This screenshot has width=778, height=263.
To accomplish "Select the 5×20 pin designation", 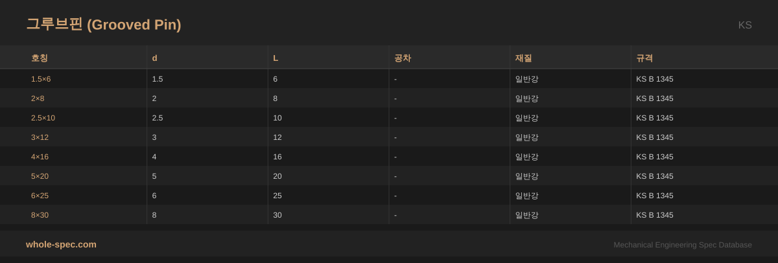I will click(40, 176).
